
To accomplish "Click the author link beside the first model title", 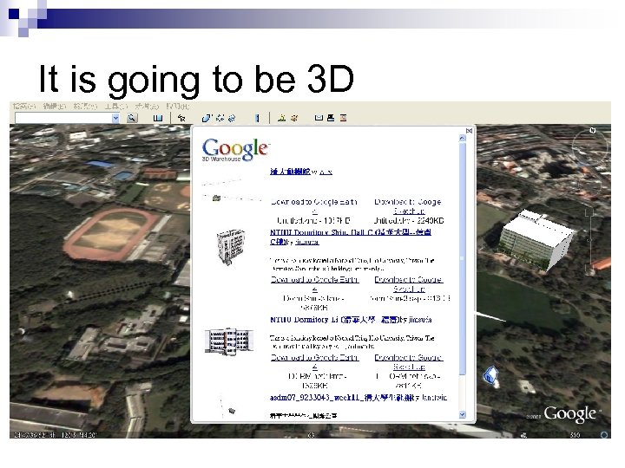I will pyautogui.click(x=326, y=172).
